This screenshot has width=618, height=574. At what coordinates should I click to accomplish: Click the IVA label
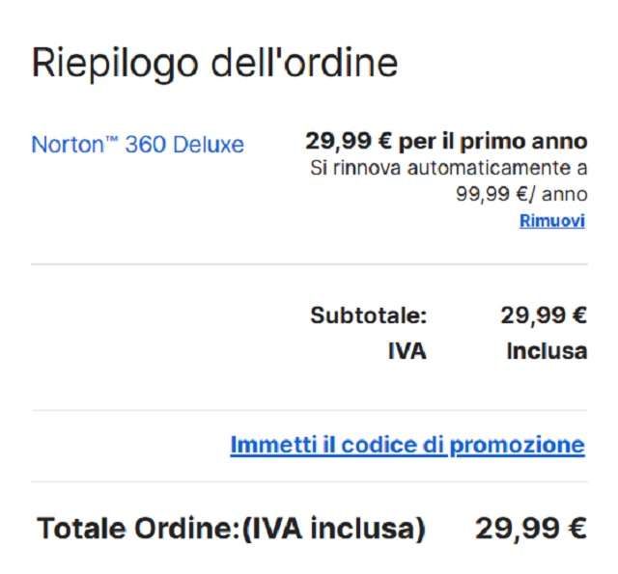click(407, 351)
